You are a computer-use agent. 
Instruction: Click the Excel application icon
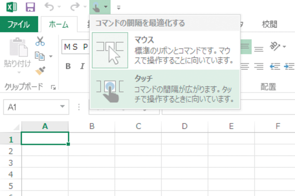(x=12, y=7)
